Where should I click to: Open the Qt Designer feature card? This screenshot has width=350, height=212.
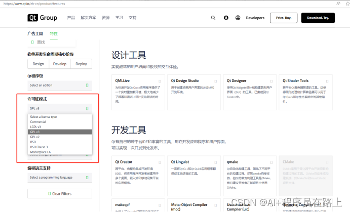coord(250,92)
